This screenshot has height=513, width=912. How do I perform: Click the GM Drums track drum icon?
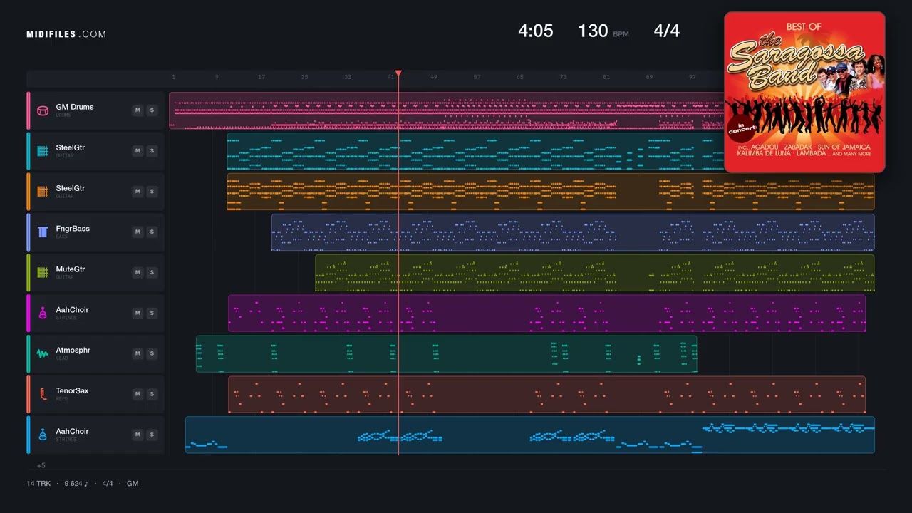click(x=43, y=110)
